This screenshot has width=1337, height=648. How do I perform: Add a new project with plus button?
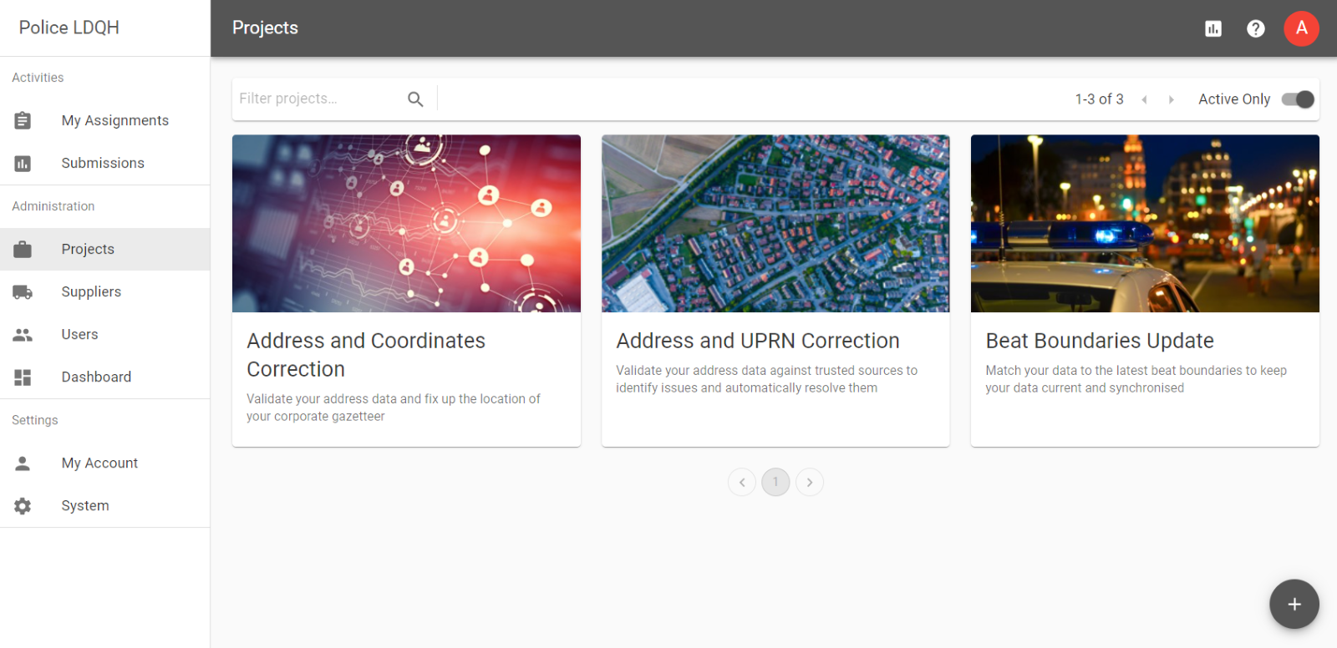click(x=1294, y=604)
